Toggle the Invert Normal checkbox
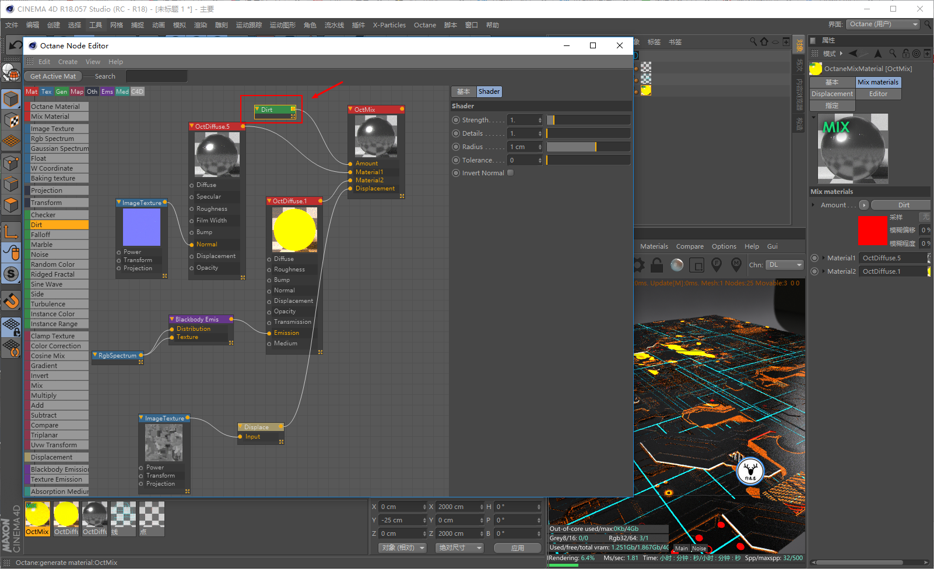934x569 pixels. (511, 173)
